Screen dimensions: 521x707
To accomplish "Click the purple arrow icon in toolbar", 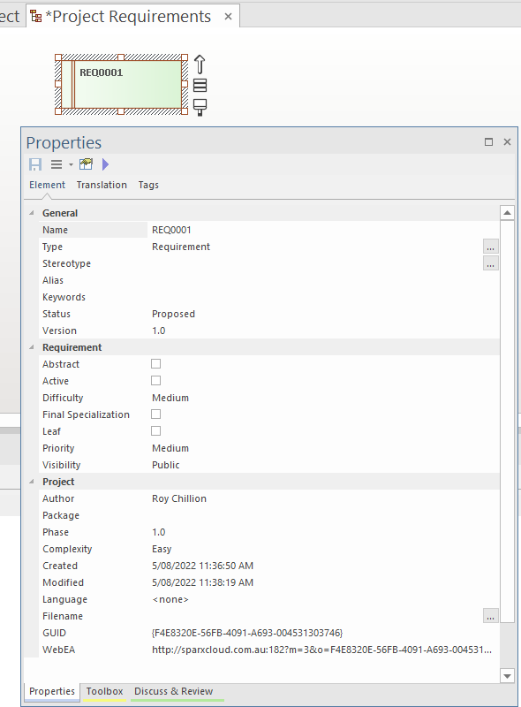I will [105, 164].
